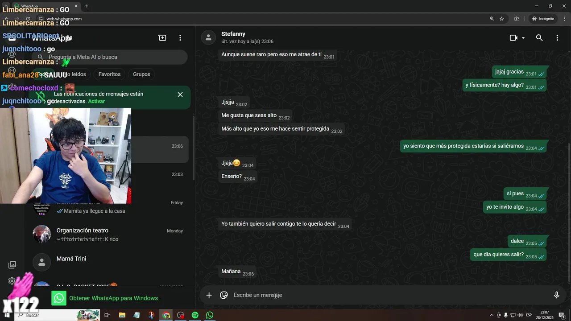The height and width of the screenshot is (321, 571).
Task: Click the 'Enserio?' message
Action: (x=237, y=177)
